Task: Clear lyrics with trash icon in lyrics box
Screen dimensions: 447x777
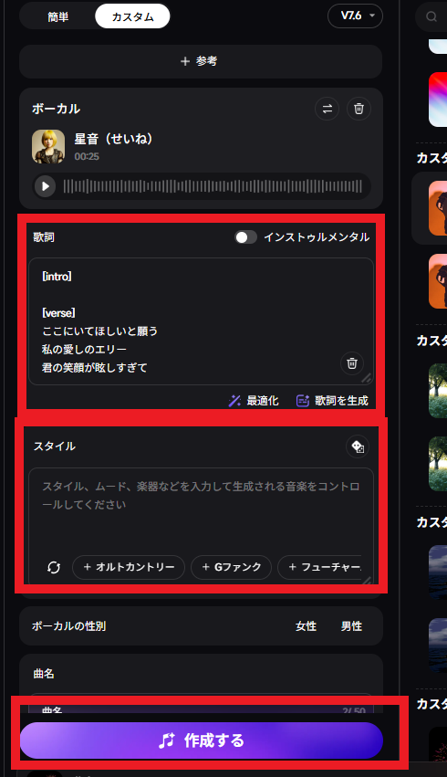Action: (x=352, y=363)
